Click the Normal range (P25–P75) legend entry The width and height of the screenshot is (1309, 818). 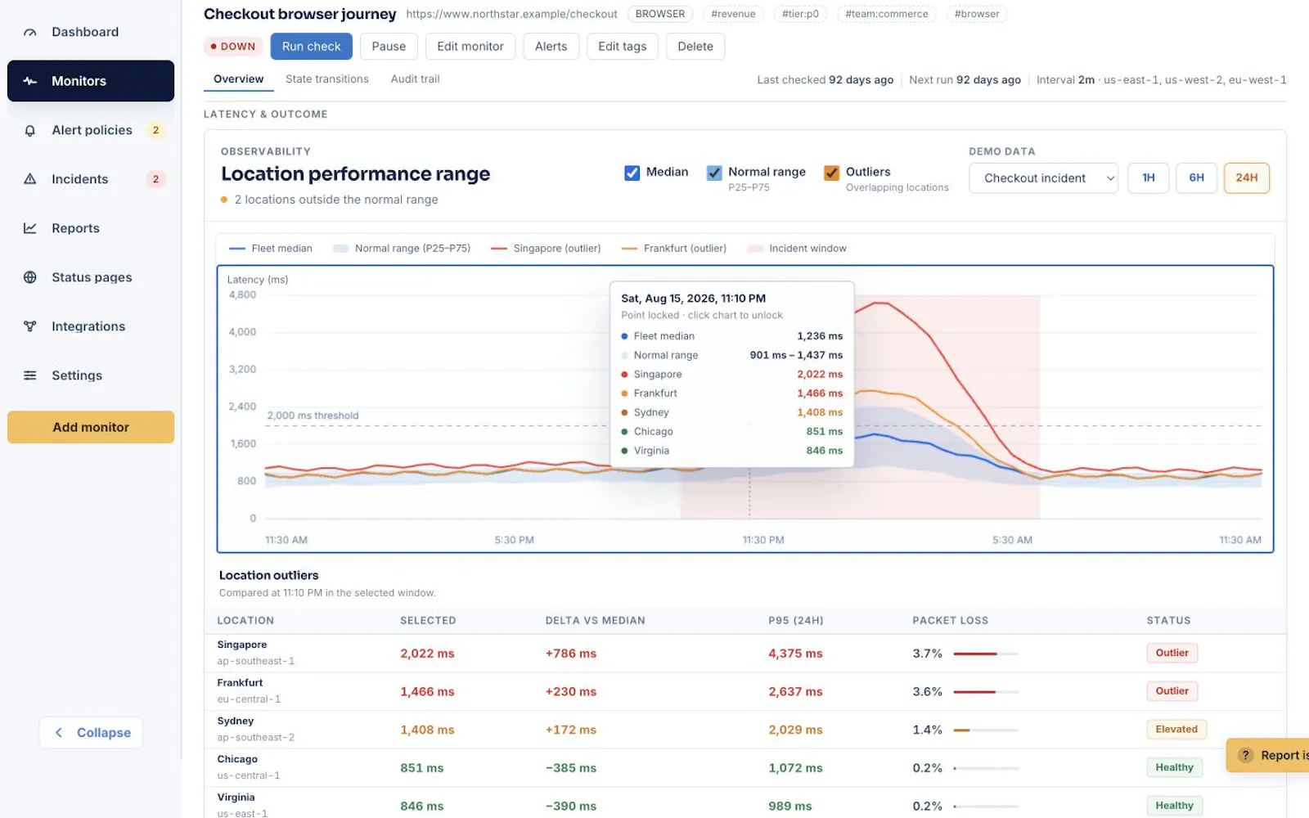pos(402,249)
